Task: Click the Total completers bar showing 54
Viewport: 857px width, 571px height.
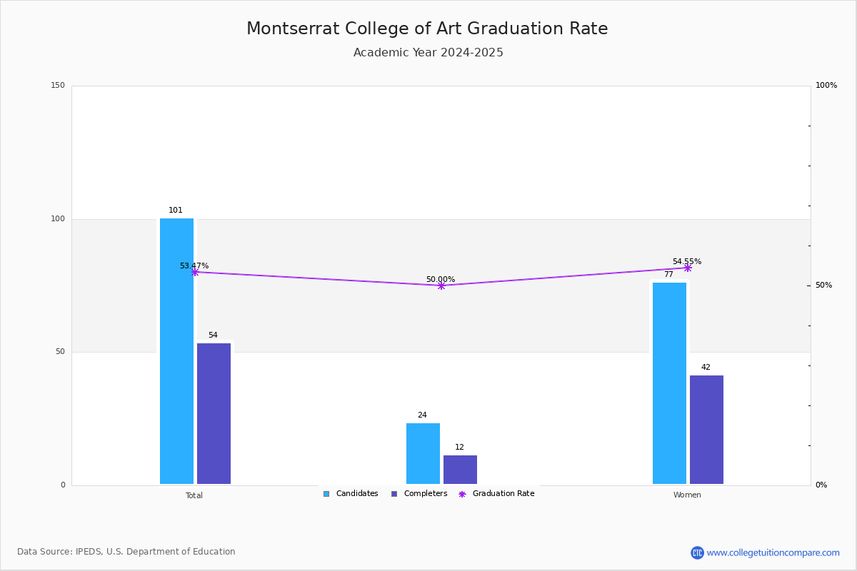Action: (x=214, y=414)
